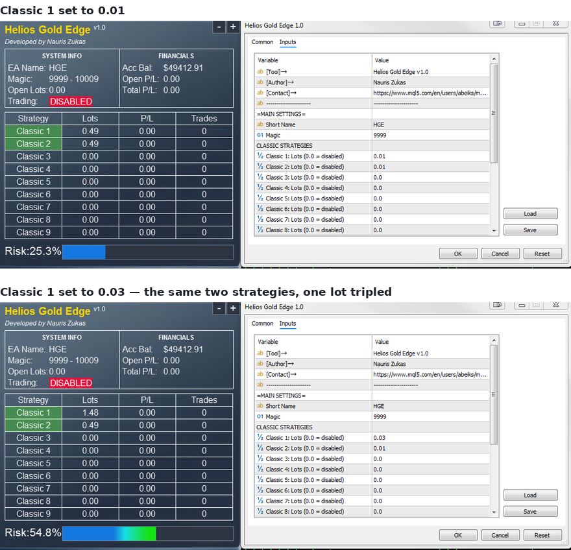Collapse the Helios panel showing Risk 25.3% with minus
Image resolution: width=571 pixels, height=550 pixels.
(x=219, y=27)
